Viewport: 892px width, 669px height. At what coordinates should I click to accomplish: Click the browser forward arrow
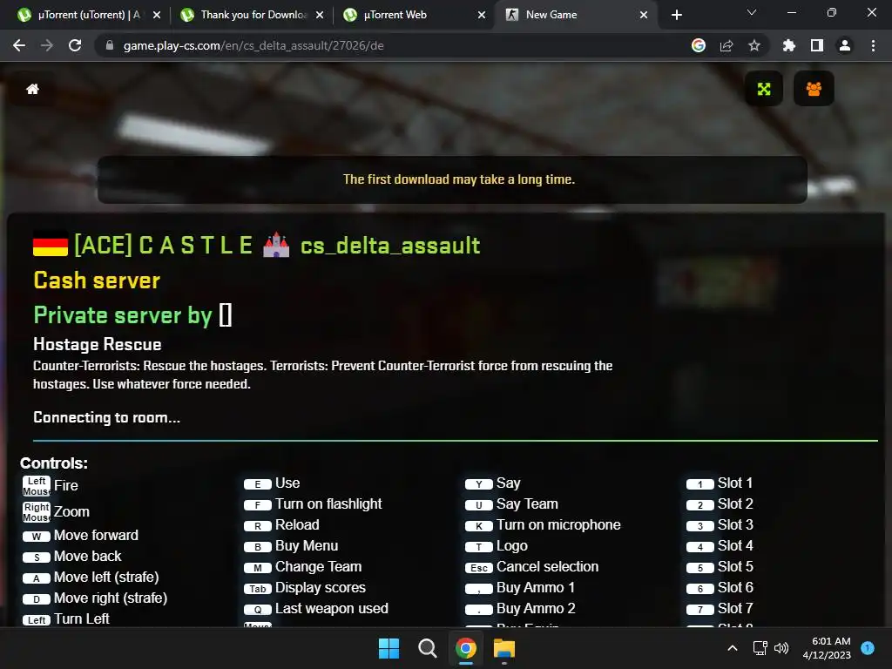click(47, 45)
